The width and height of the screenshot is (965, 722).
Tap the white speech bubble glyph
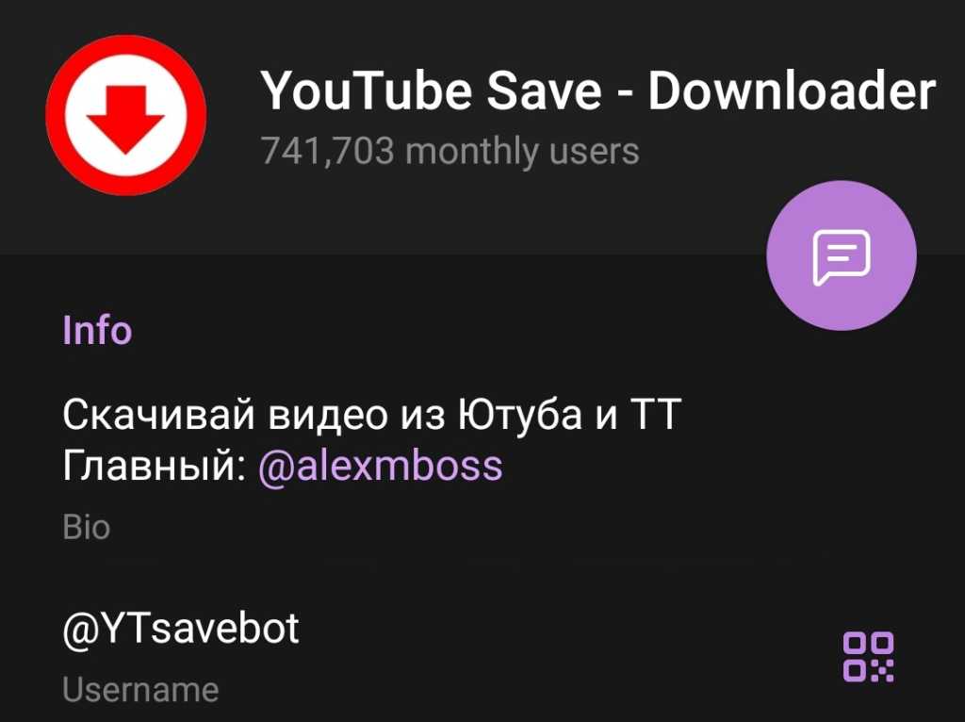842,257
